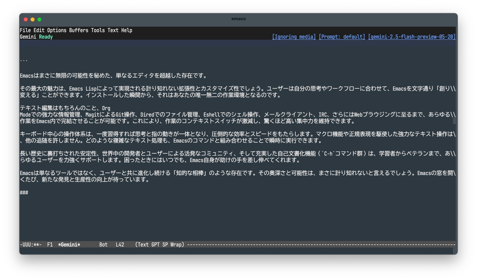
Task: Click the line starting "Emacsはまさに無限の可能性"
Action: click(113, 76)
